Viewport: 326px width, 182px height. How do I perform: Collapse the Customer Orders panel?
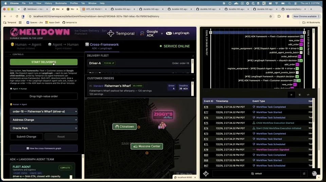pyautogui.click(x=193, y=78)
